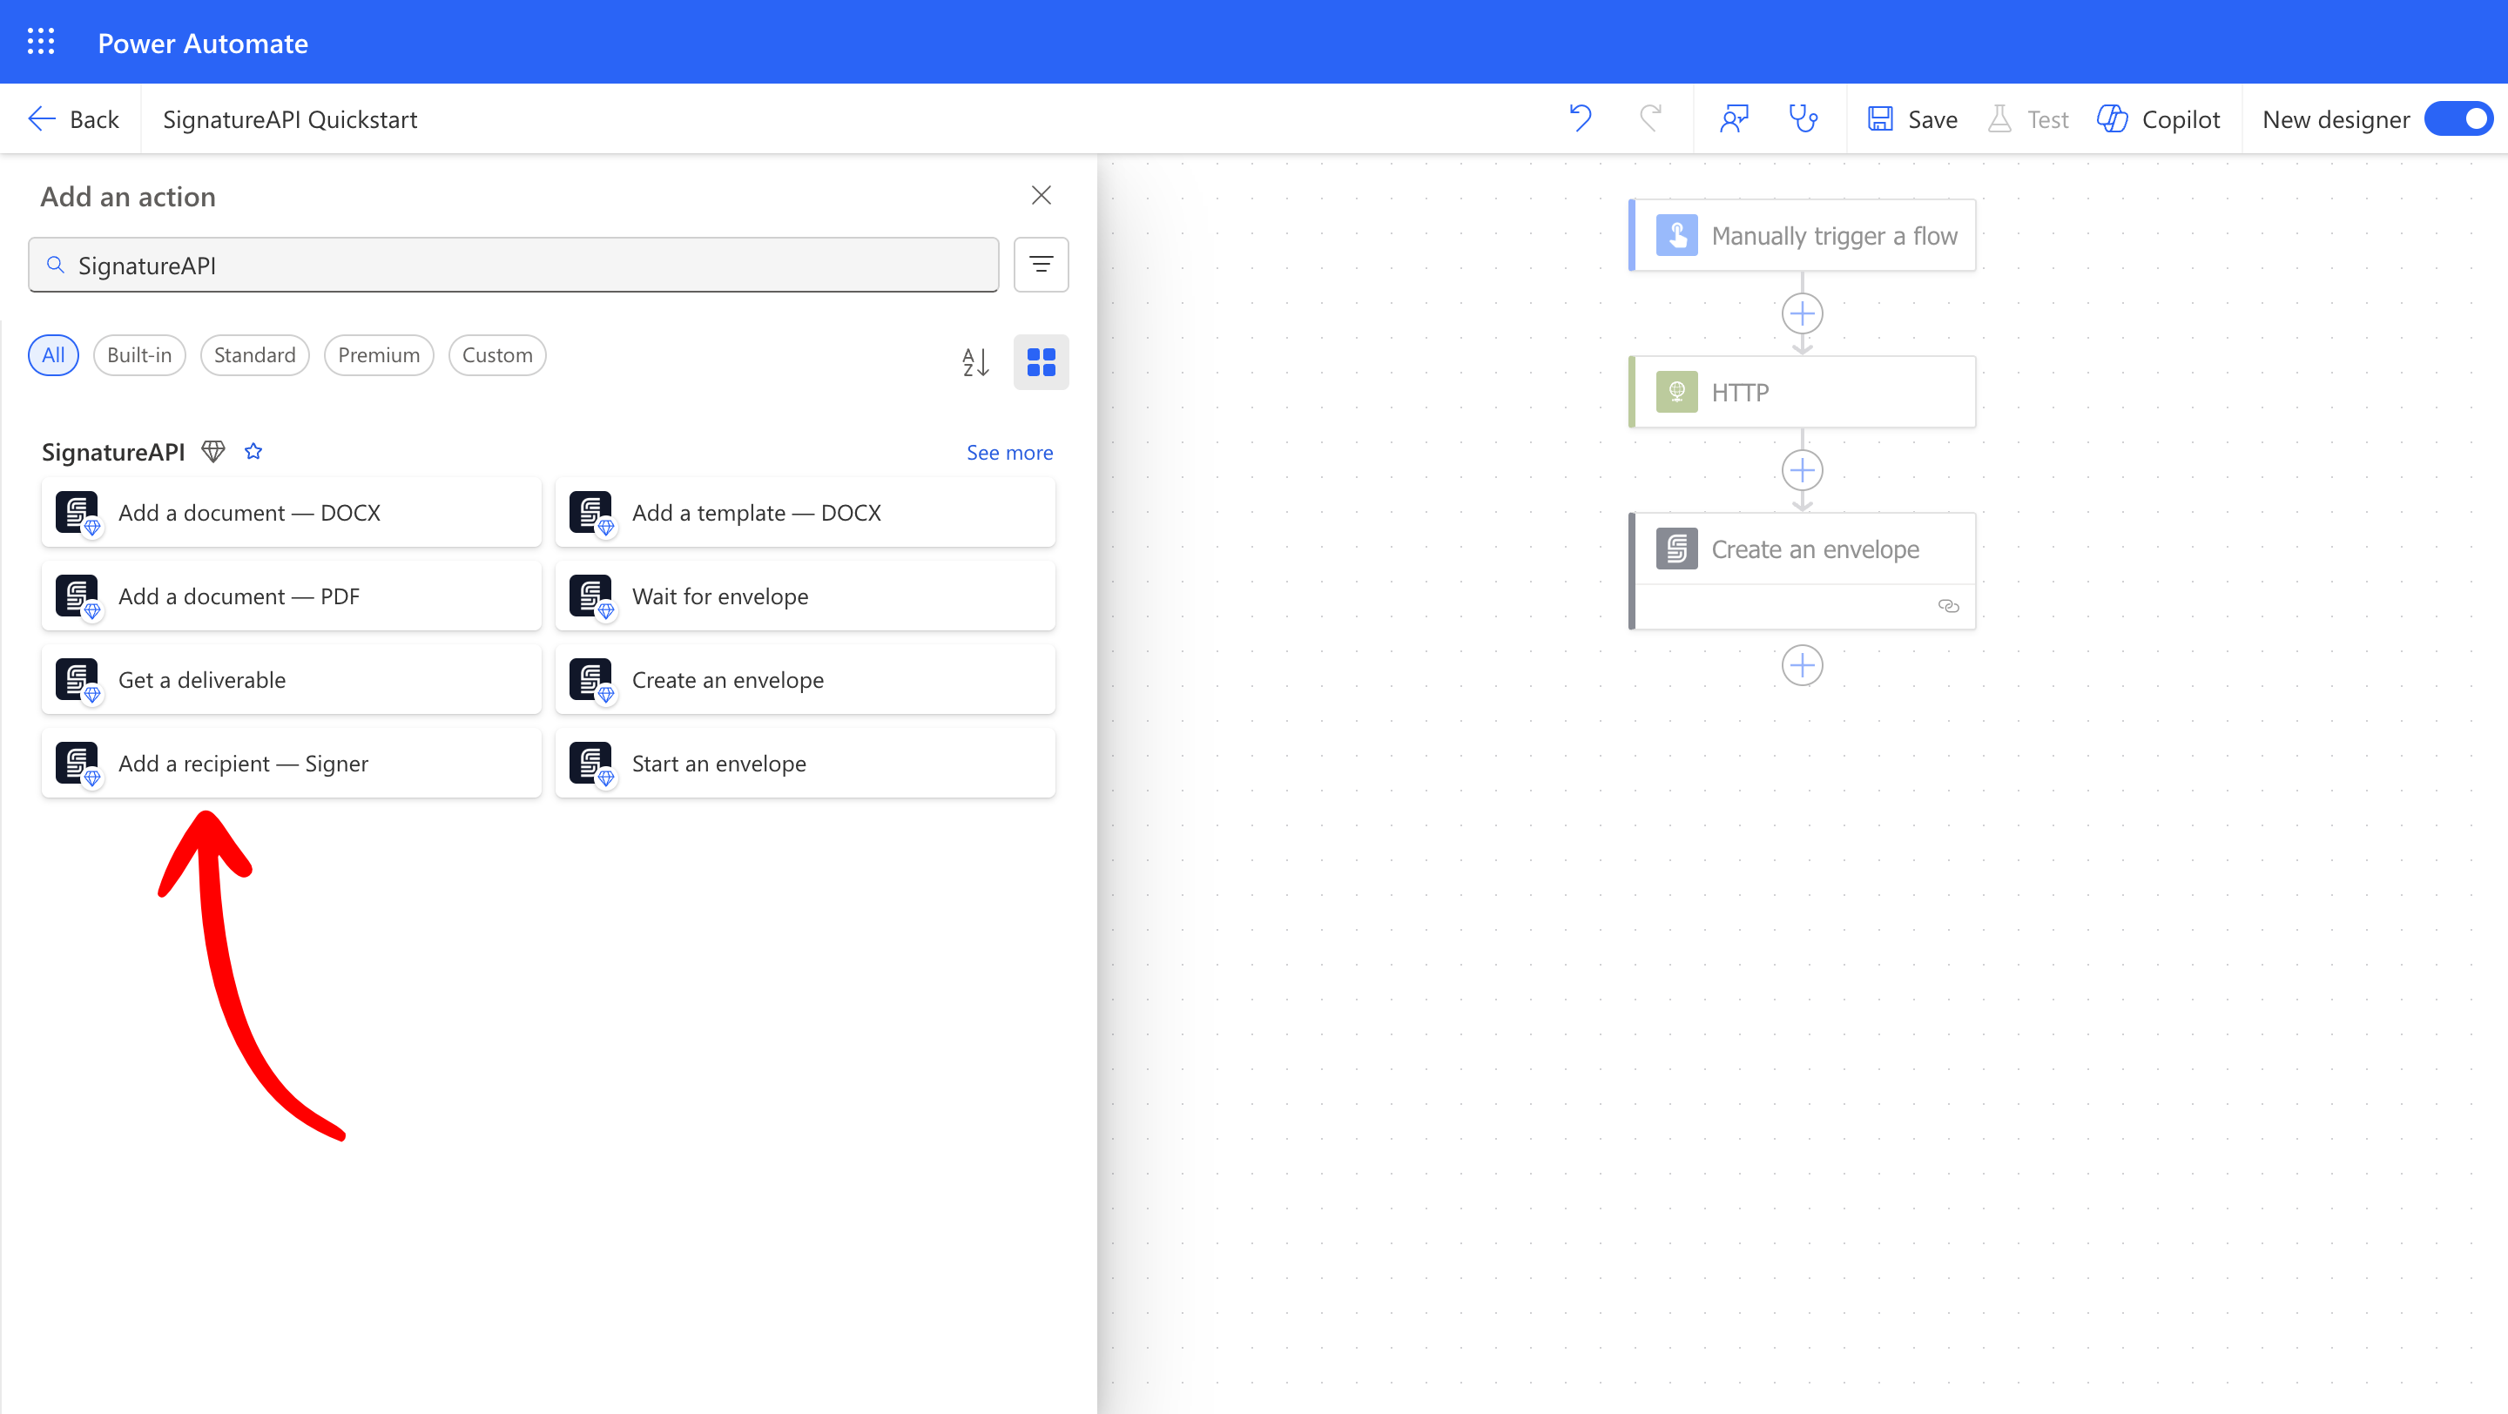This screenshot has height=1414, width=2508.
Task: Click the Undo arrow icon
Action: (1579, 118)
